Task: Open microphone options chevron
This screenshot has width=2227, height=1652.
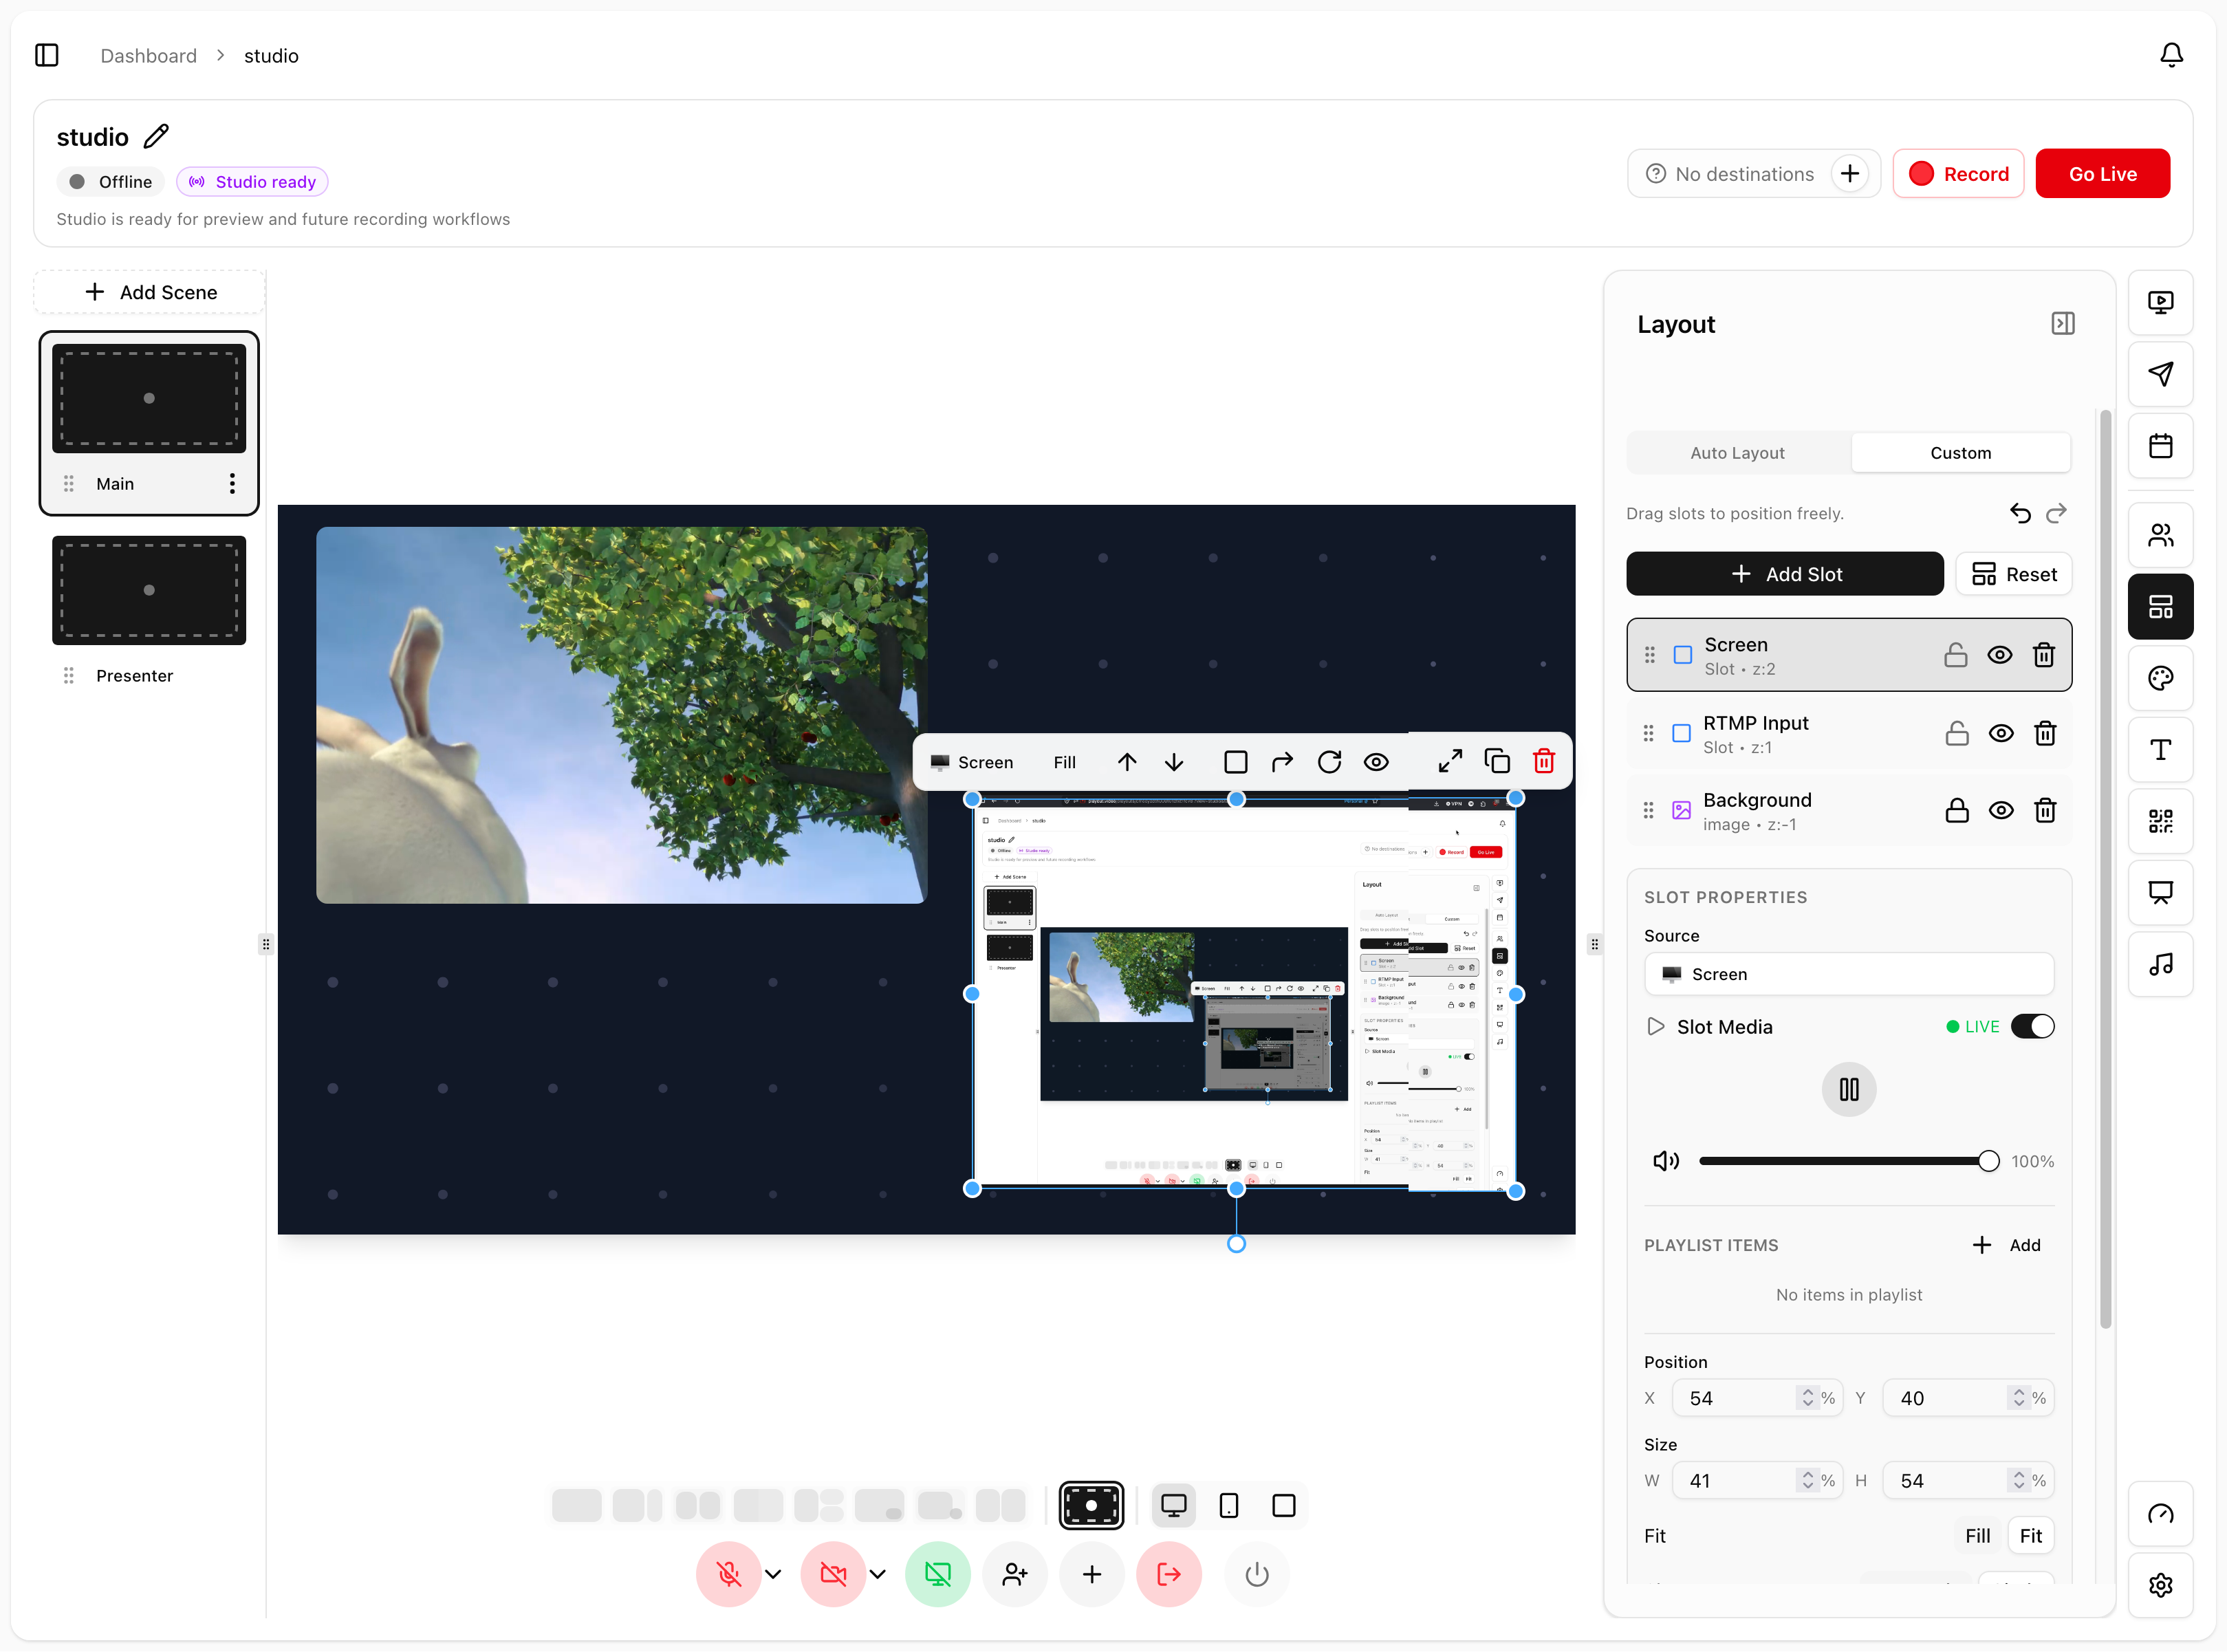Action: pyautogui.click(x=774, y=1574)
